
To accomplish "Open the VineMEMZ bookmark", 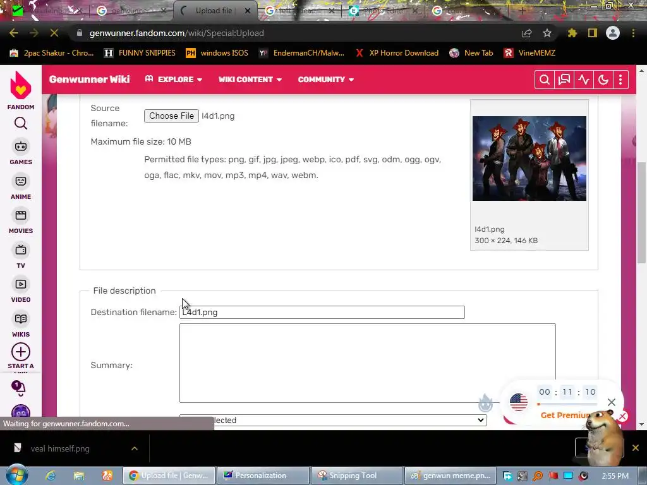I will coord(530,53).
